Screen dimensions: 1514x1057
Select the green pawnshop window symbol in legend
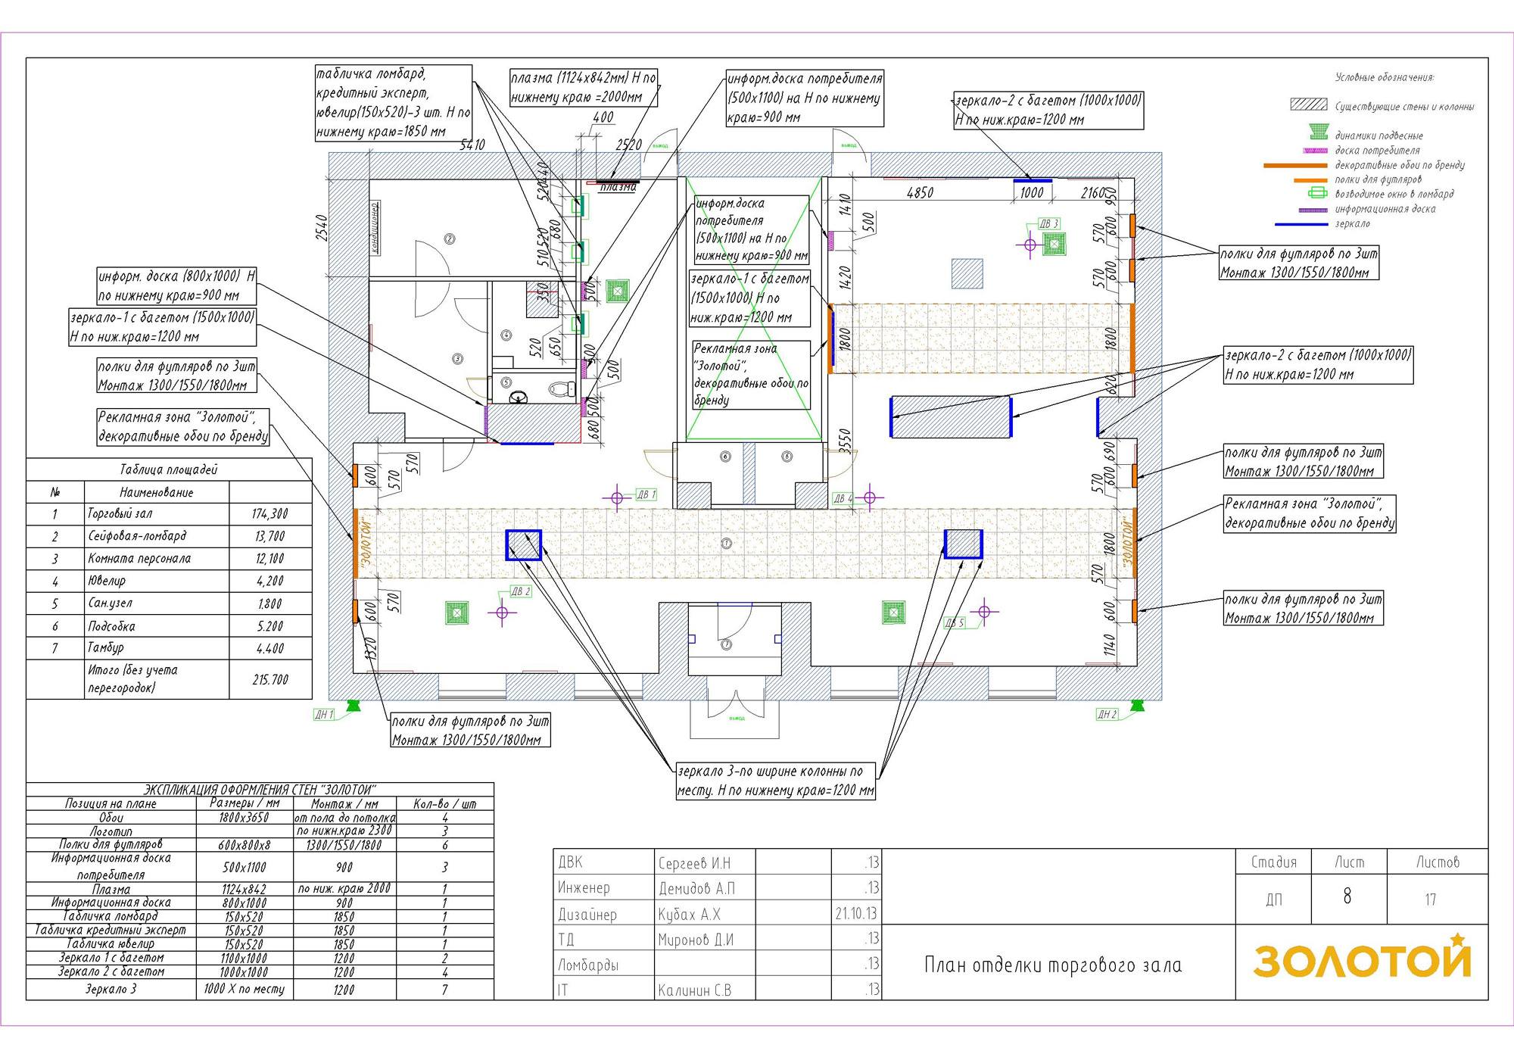tap(1319, 193)
